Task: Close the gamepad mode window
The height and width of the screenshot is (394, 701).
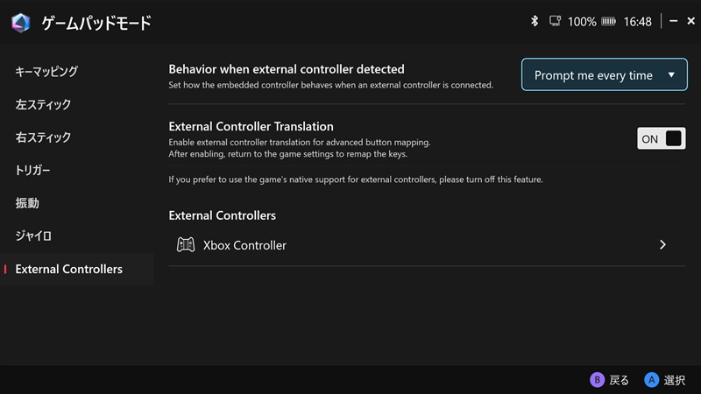Action: 691,21
